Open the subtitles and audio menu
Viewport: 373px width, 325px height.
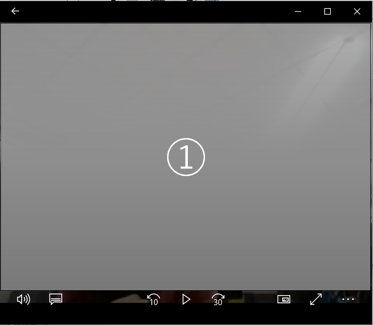click(56, 299)
